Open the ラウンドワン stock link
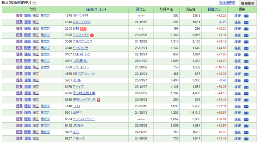The height and width of the screenshot is (143, 258). coord(81,67)
